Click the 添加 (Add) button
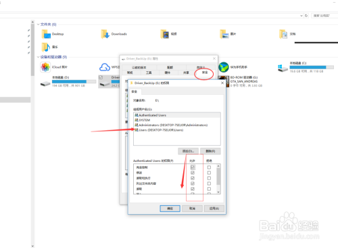The image size is (338, 248). pos(188,151)
